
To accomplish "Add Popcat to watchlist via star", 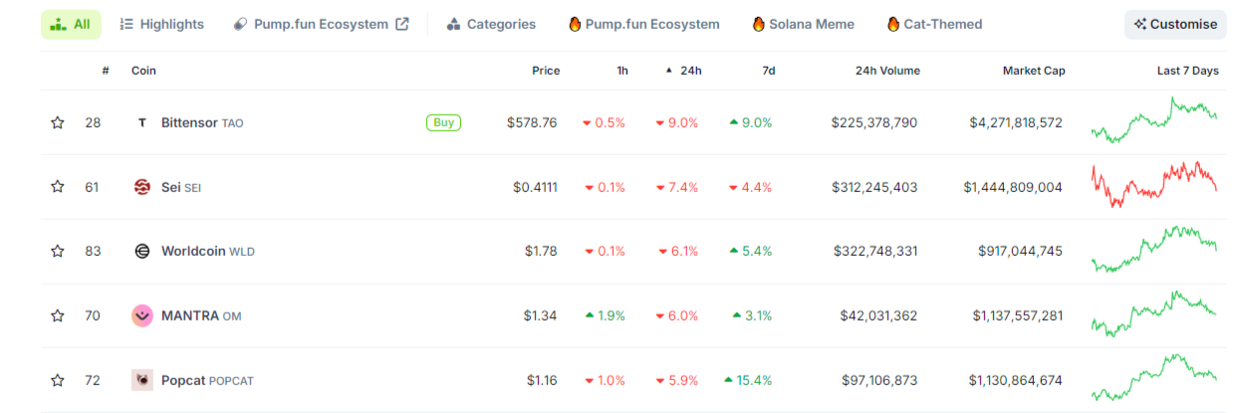I will tap(58, 380).
